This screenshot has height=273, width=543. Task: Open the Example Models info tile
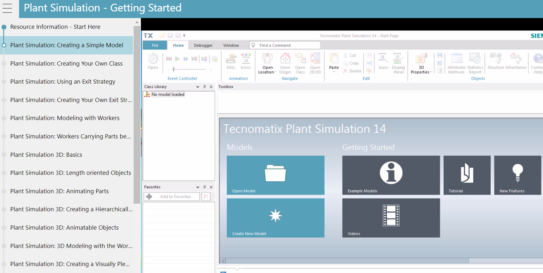tap(391, 175)
